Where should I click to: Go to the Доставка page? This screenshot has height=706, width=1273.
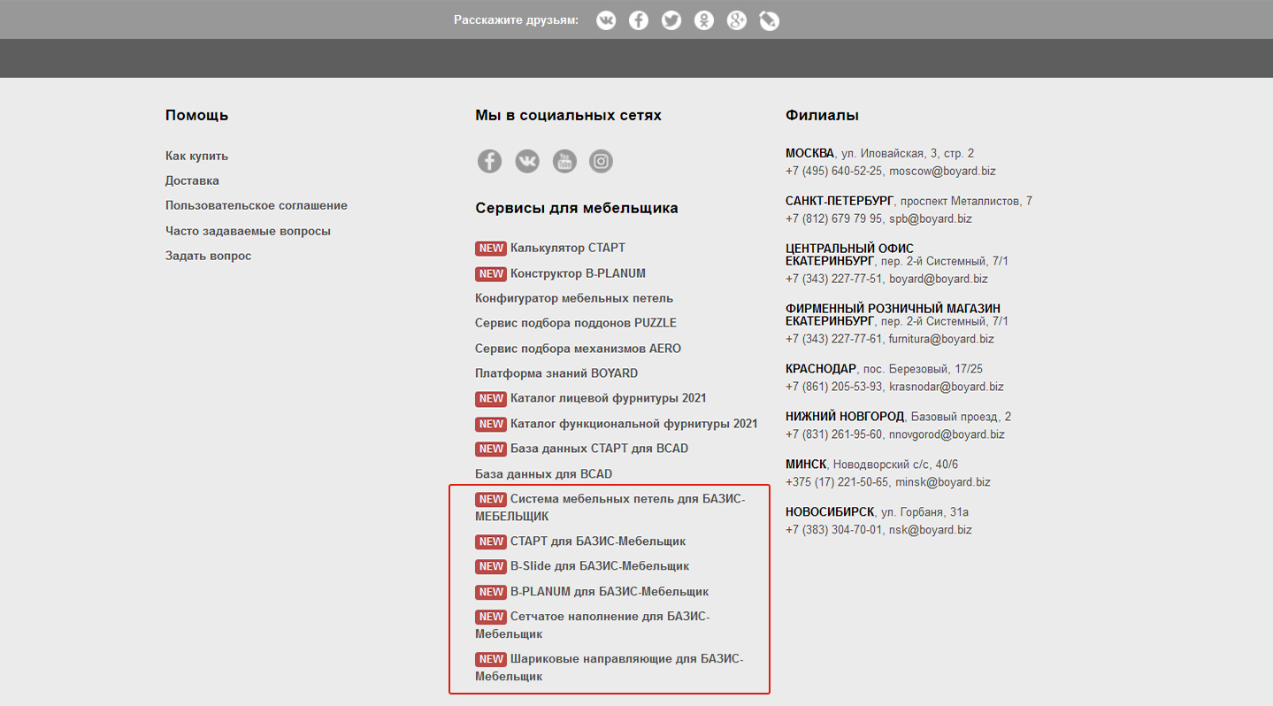point(192,180)
